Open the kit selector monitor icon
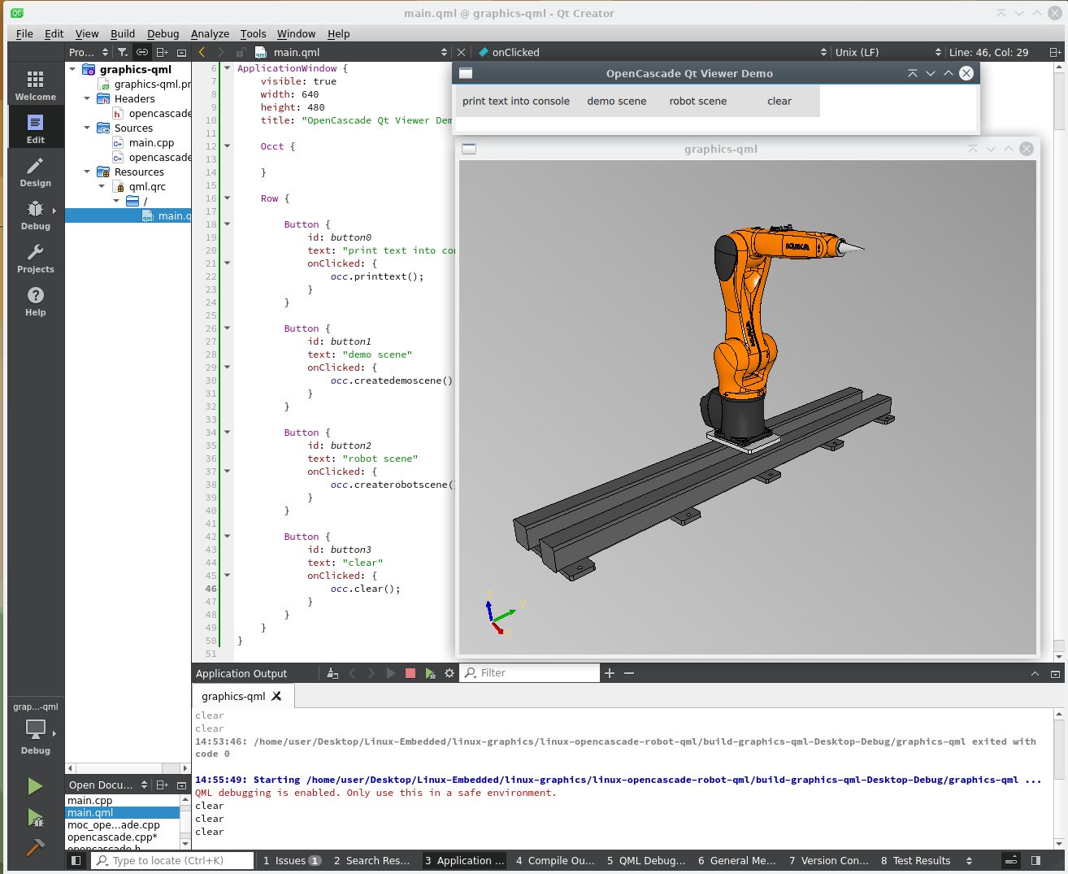 (x=35, y=728)
